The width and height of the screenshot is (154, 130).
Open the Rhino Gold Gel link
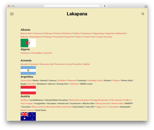tap(63, 107)
